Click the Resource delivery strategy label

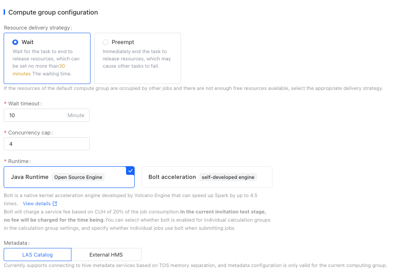click(37, 28)
